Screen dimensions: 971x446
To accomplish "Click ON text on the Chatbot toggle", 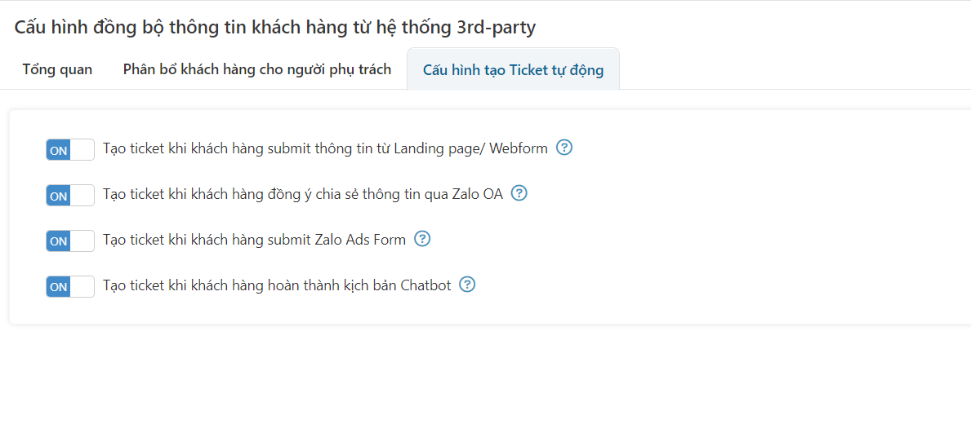I will pyautogui.click(x=58, y=287).
